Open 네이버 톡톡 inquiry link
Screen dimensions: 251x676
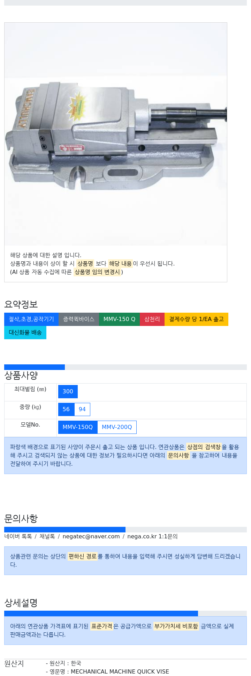[x=18, y=537]
